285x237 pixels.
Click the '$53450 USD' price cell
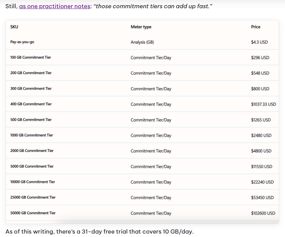pyautogui.click(x=262, y=197)
